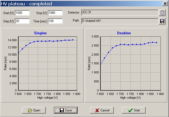Start the measurement with the Start button

coord(134,110)
